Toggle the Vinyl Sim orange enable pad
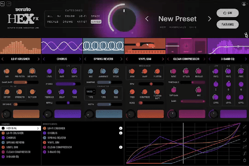The image size is (249, 166). 151,114
